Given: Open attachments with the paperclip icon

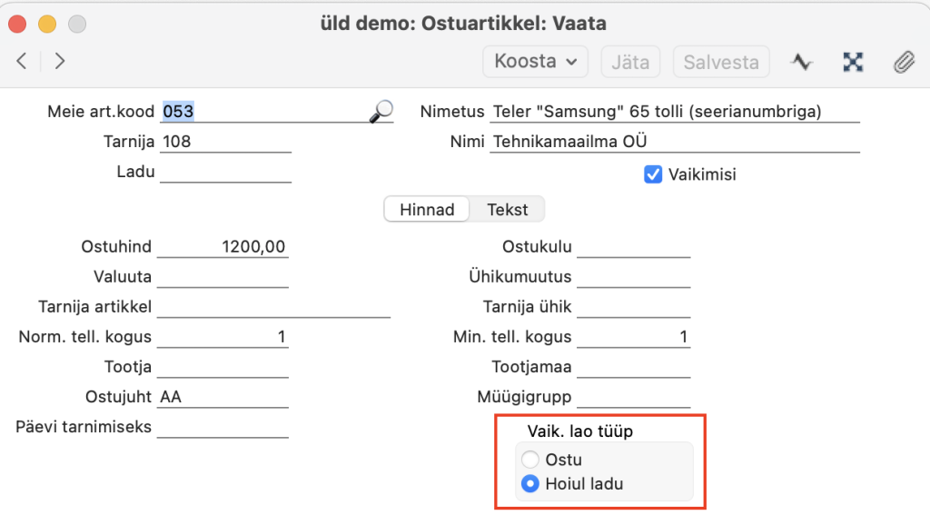Looking at the screenshot, I should [903, 62].
